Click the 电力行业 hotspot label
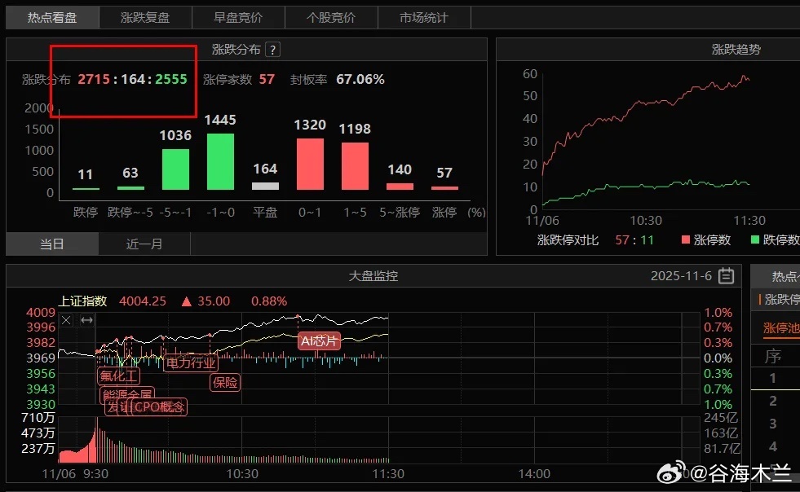Viewport: 800px width, 492px height. (191, 363)
